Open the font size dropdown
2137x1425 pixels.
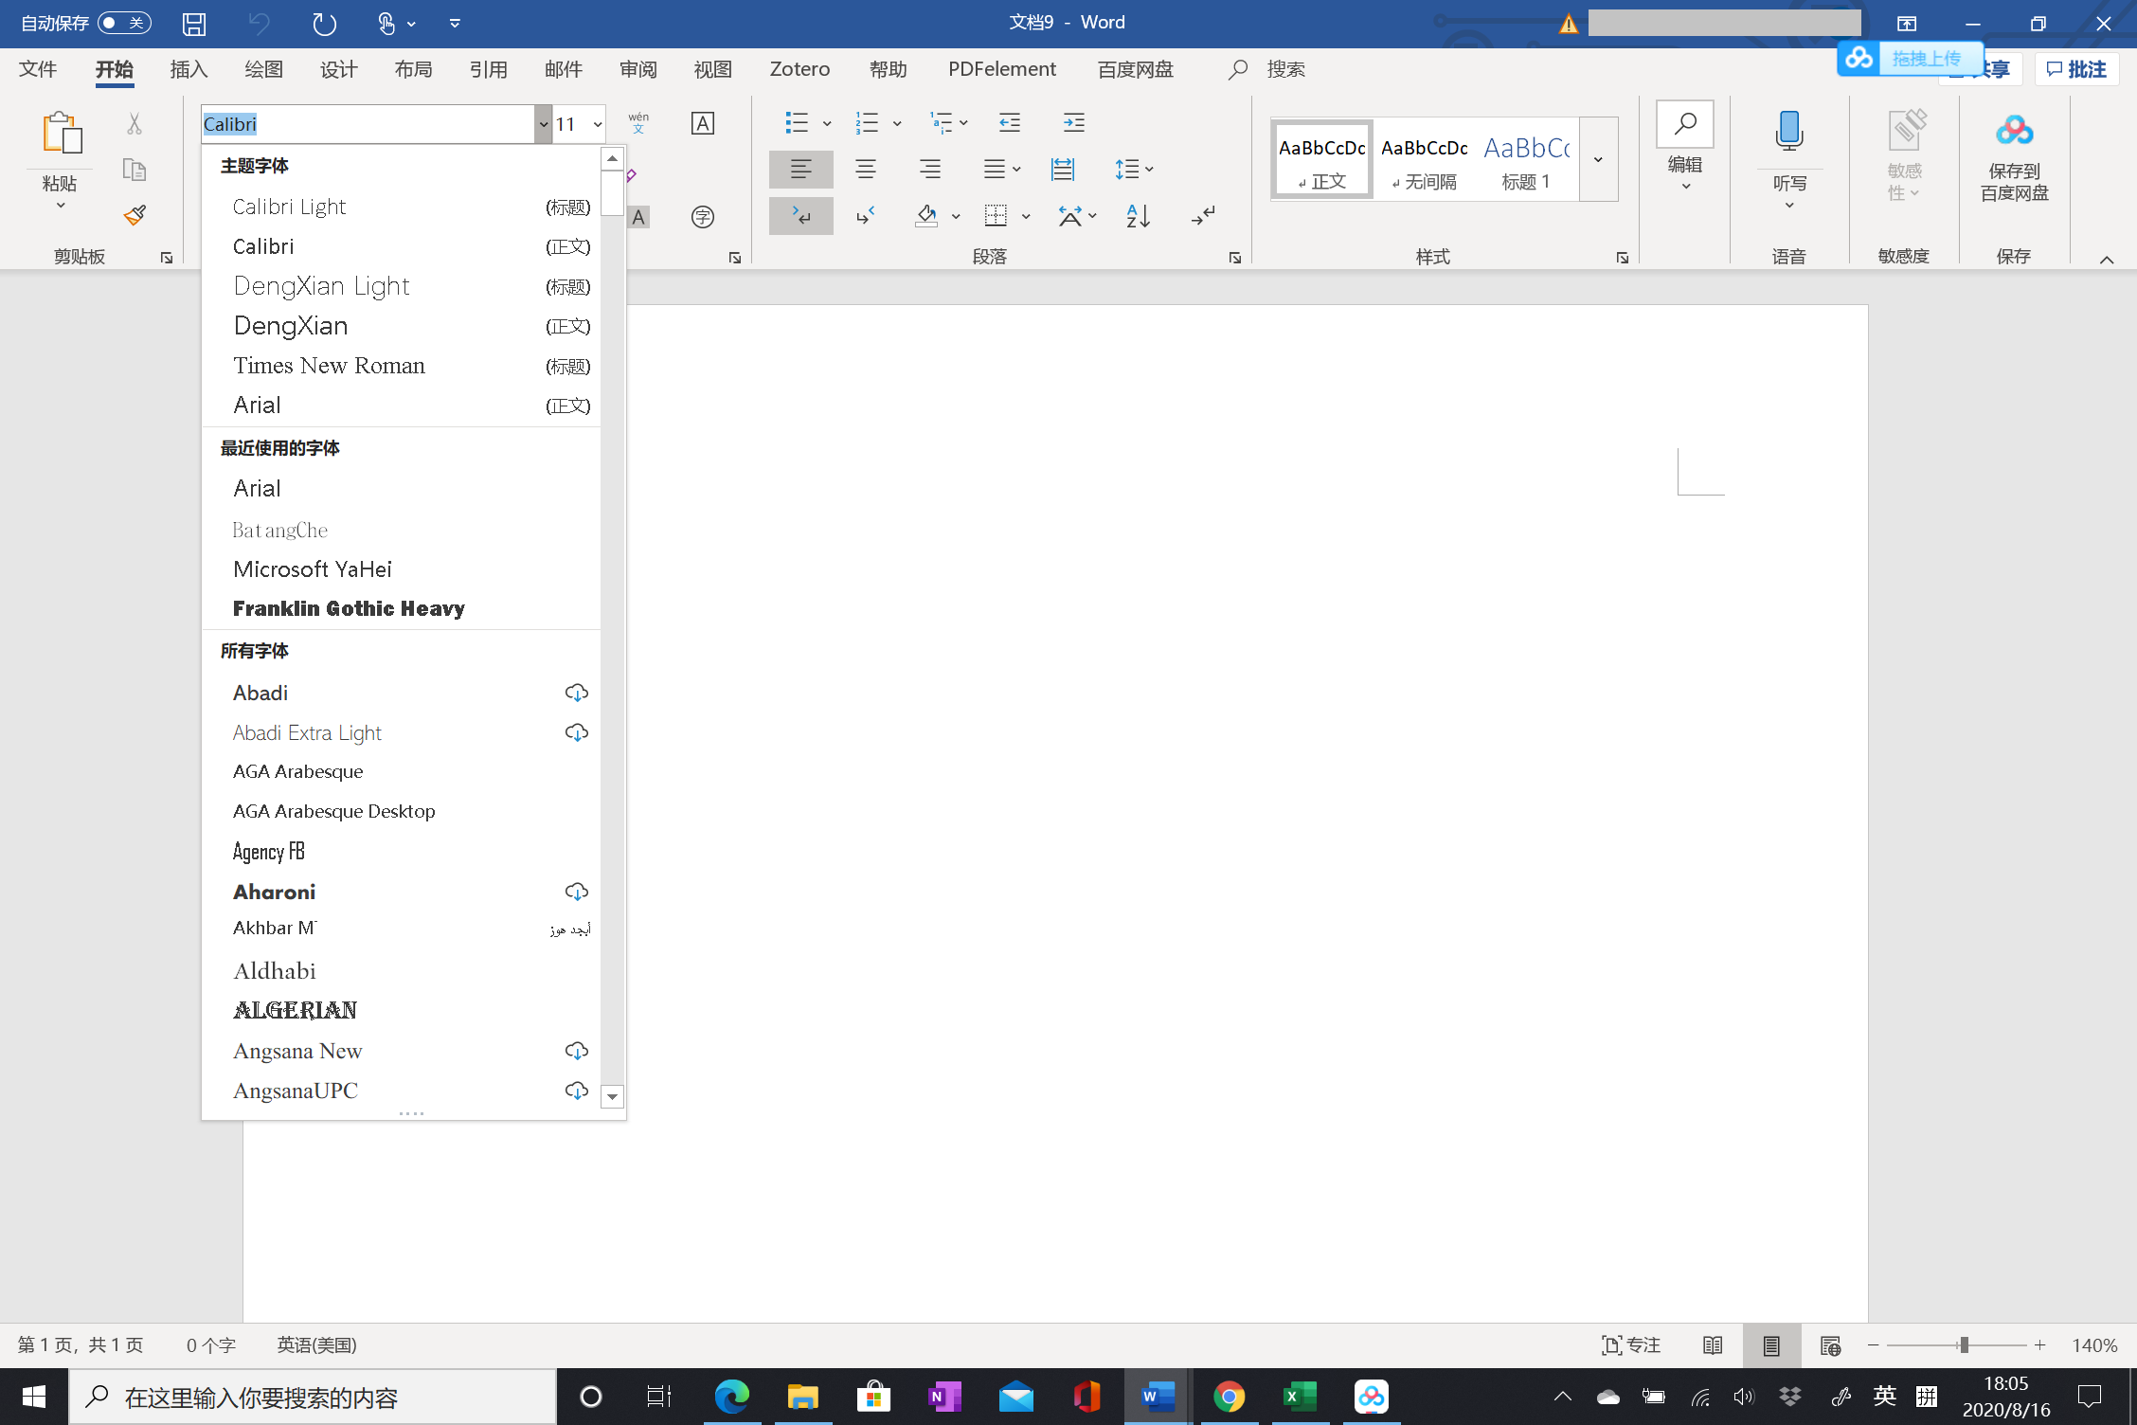pyautogui.click(x=597, y=124)
